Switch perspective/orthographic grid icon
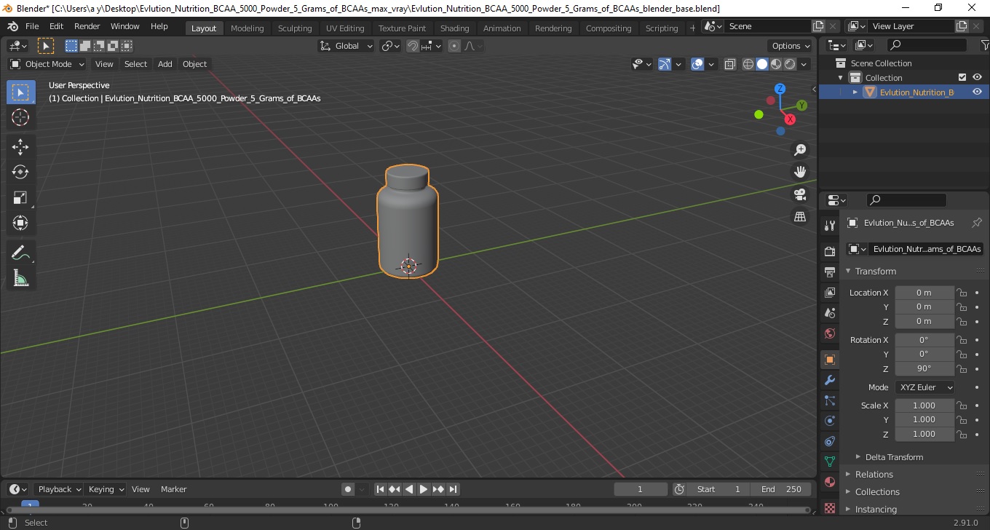Image resolution: width=990 pixels, height=530 pixels. tap(800, 217)
